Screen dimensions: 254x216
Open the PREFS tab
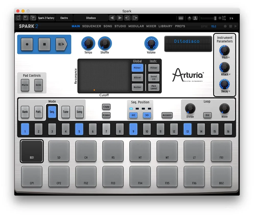pos(180,26)
